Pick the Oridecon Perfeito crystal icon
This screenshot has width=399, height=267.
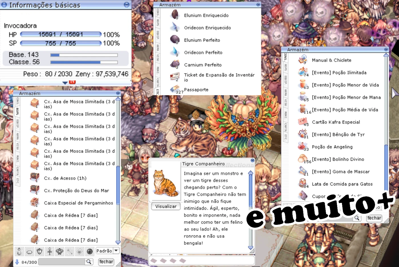click(x=174, y=52)
